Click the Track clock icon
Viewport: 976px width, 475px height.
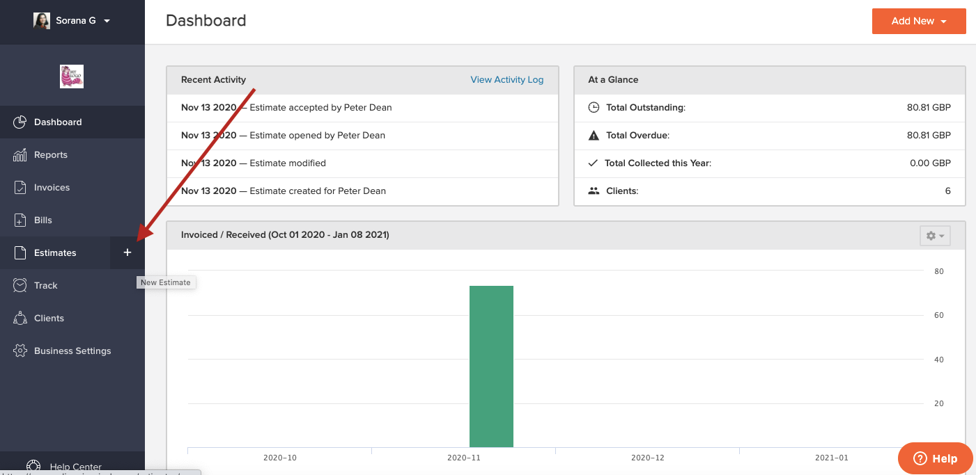click(x=20, y=285)
